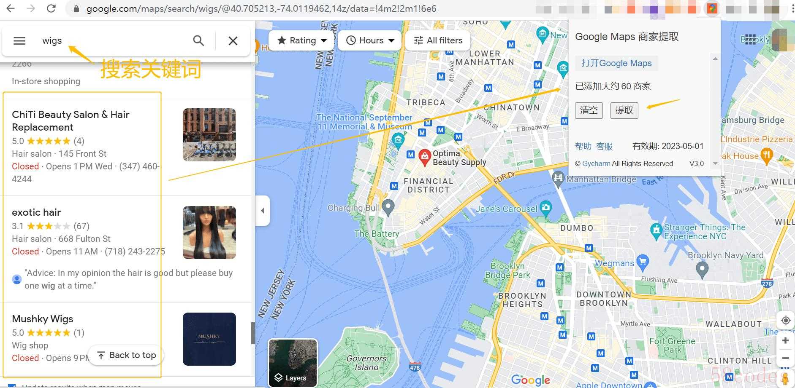
Task: Open the 帮助 help link
Action: click(583, 146)
